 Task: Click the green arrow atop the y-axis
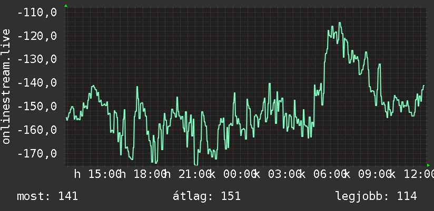tap(66, 6)
